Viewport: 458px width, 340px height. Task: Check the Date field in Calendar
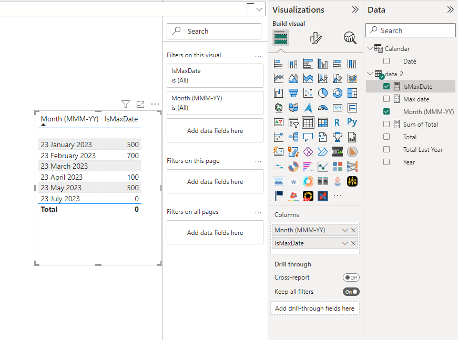click(386, 61)
